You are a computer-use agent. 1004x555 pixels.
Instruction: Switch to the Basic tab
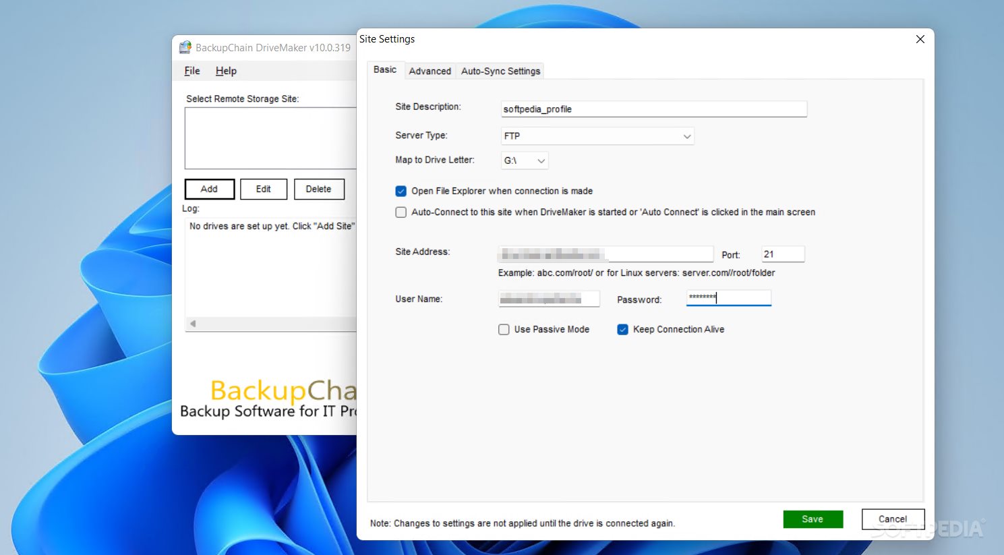coord(385,69)
